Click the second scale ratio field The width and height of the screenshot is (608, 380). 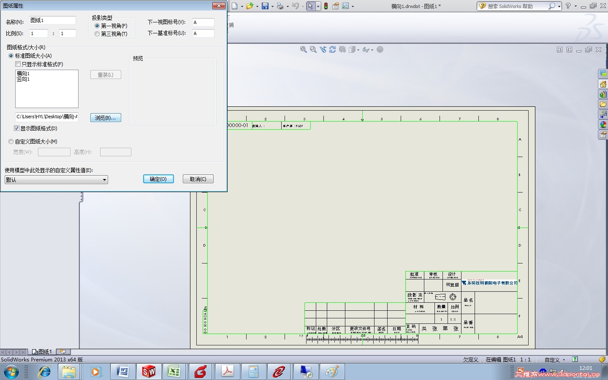point(68,33)
